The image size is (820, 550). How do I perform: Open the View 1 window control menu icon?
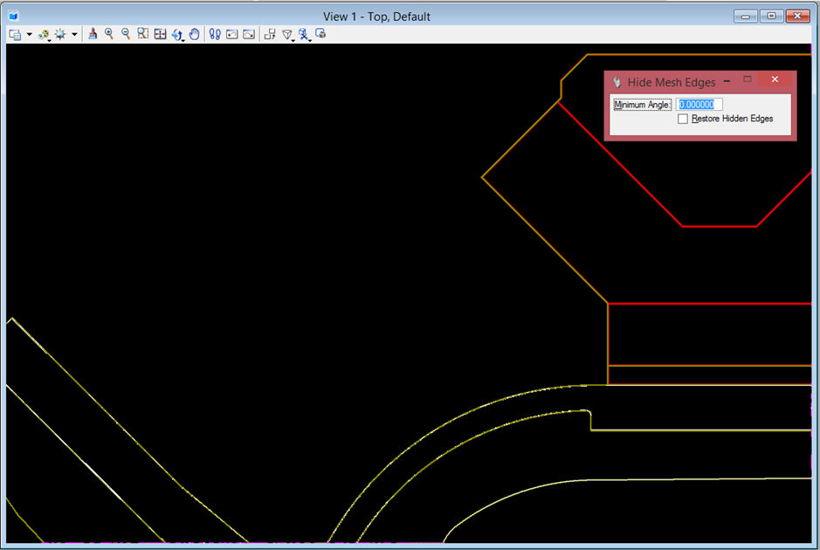point(14,17)
